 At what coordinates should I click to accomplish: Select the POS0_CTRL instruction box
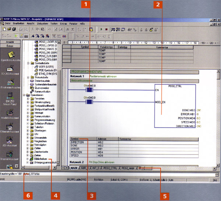pos(175,106)
